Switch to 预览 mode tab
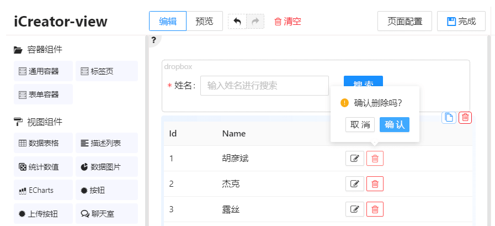This screenshot has width=495, height=226. 204,22
